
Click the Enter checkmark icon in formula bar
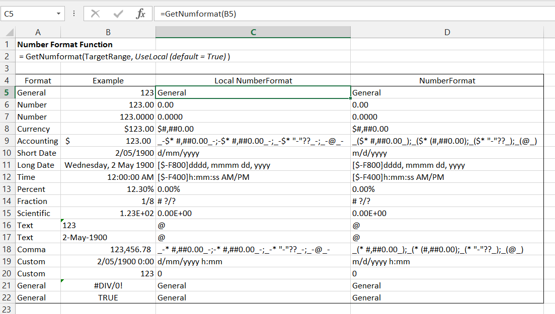click(118, 14)
